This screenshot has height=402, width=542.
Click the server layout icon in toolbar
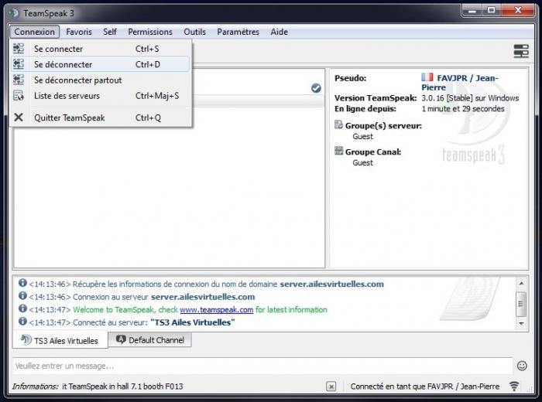[x=521, y=51]
